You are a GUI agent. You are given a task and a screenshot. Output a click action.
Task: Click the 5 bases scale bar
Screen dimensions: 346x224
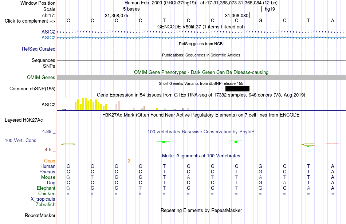tap(201, 9)
